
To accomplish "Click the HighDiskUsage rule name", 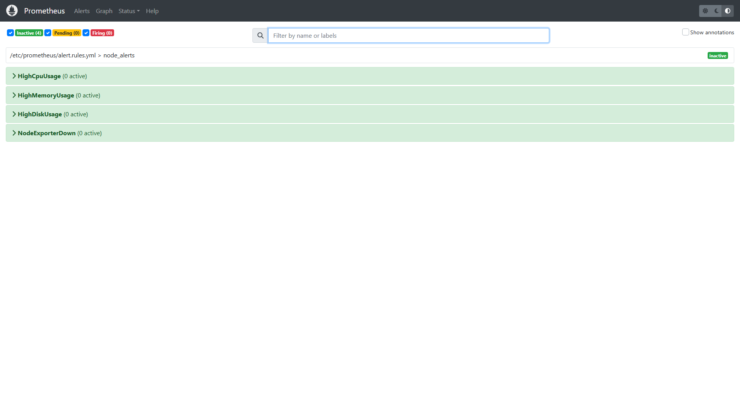I will click(x=40, y=114).
